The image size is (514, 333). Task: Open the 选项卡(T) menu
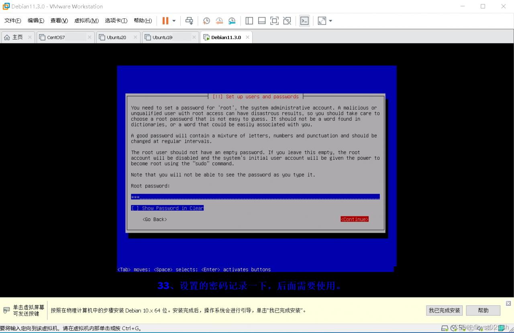(x=116, y=21)
